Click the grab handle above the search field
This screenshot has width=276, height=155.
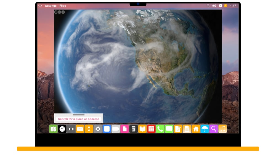(x=78, y=115)
